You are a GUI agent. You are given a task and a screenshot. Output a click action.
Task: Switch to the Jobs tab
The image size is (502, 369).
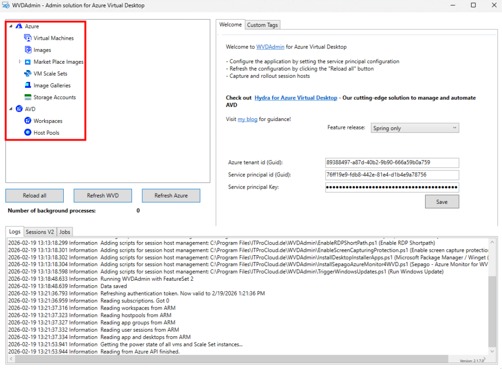65,232
